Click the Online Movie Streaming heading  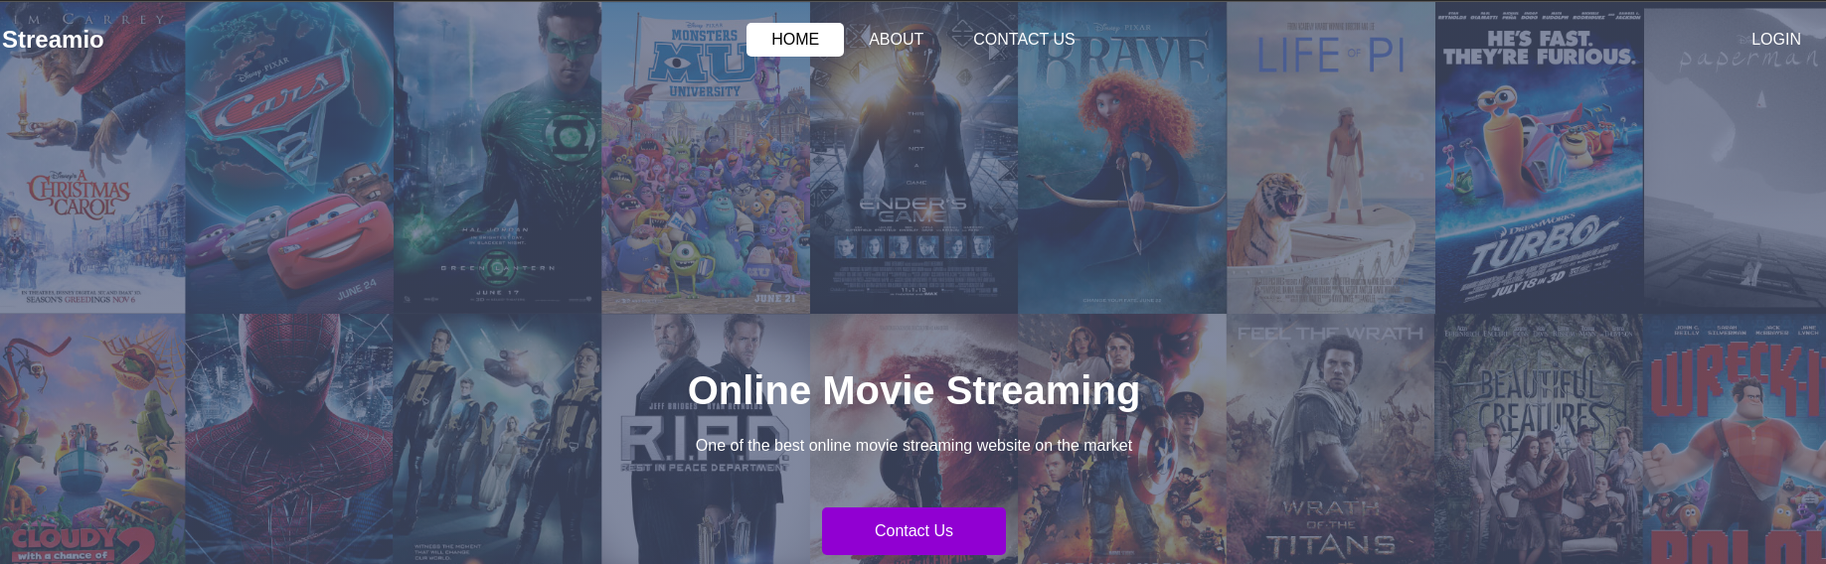point(913,390)
